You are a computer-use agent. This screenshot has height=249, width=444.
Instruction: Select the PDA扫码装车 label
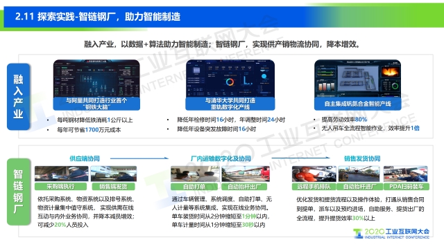[407, 187]
